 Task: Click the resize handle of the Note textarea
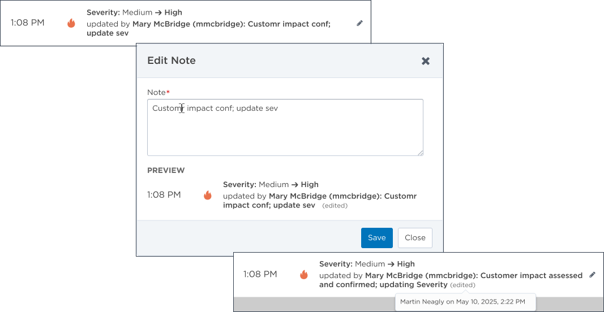click(420, 153)
